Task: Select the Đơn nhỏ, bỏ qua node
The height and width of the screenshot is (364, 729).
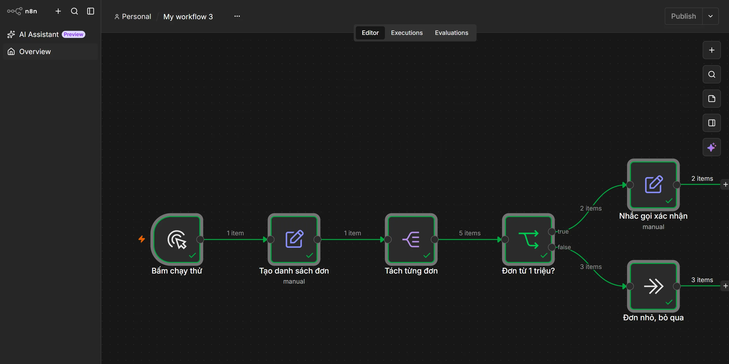Action: coord(653,286)
